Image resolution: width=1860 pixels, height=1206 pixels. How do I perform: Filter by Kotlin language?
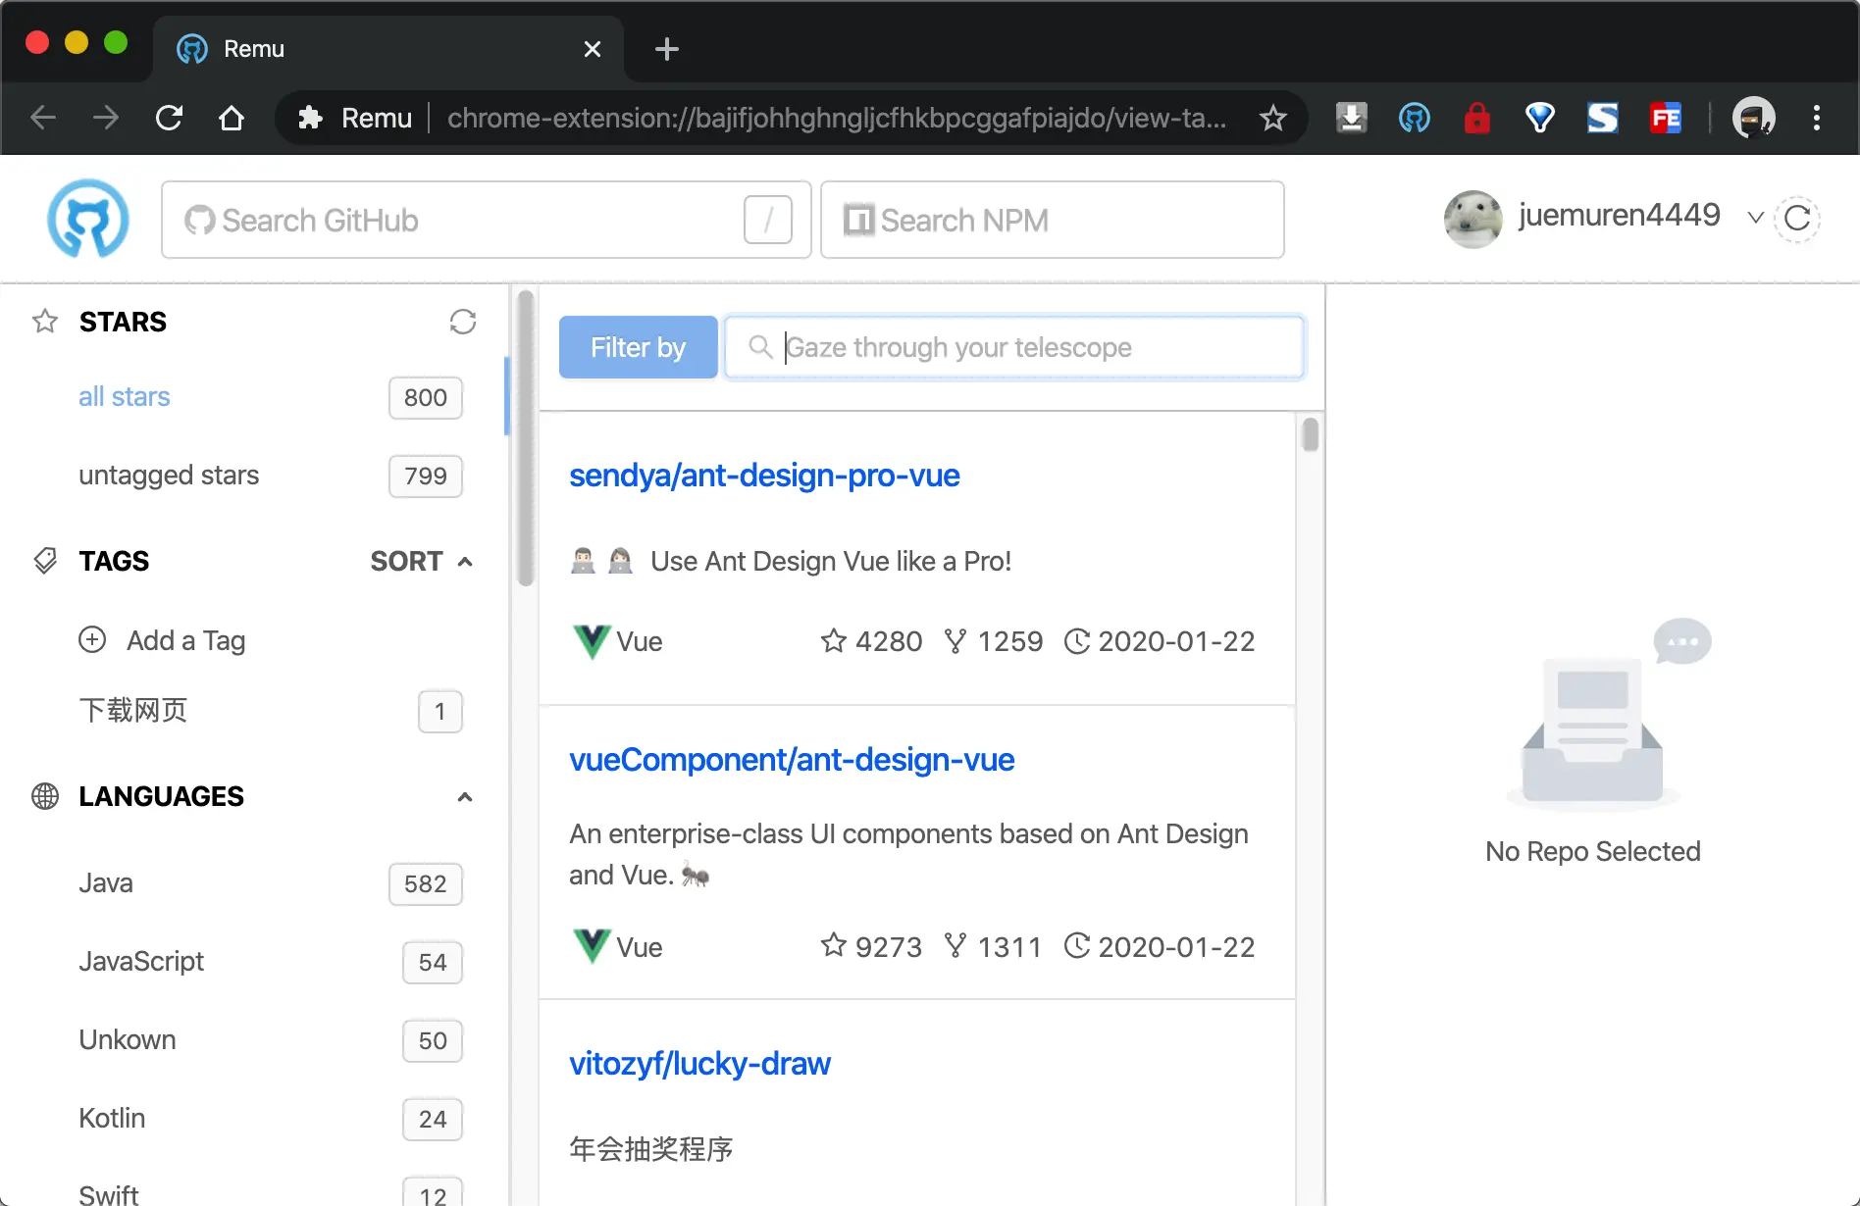112,1119
